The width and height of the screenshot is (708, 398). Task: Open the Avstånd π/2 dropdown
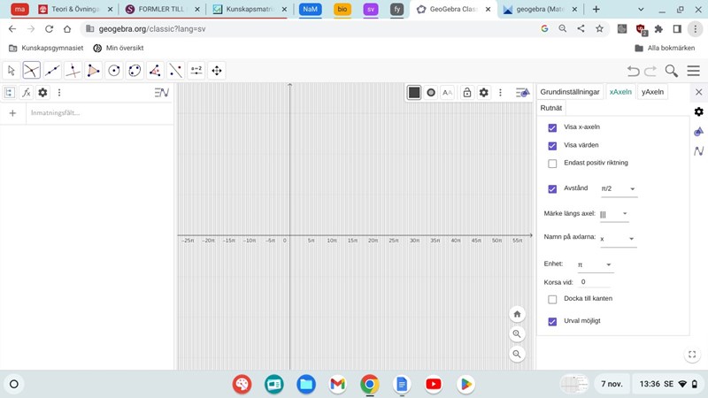[x=619, y=189]
